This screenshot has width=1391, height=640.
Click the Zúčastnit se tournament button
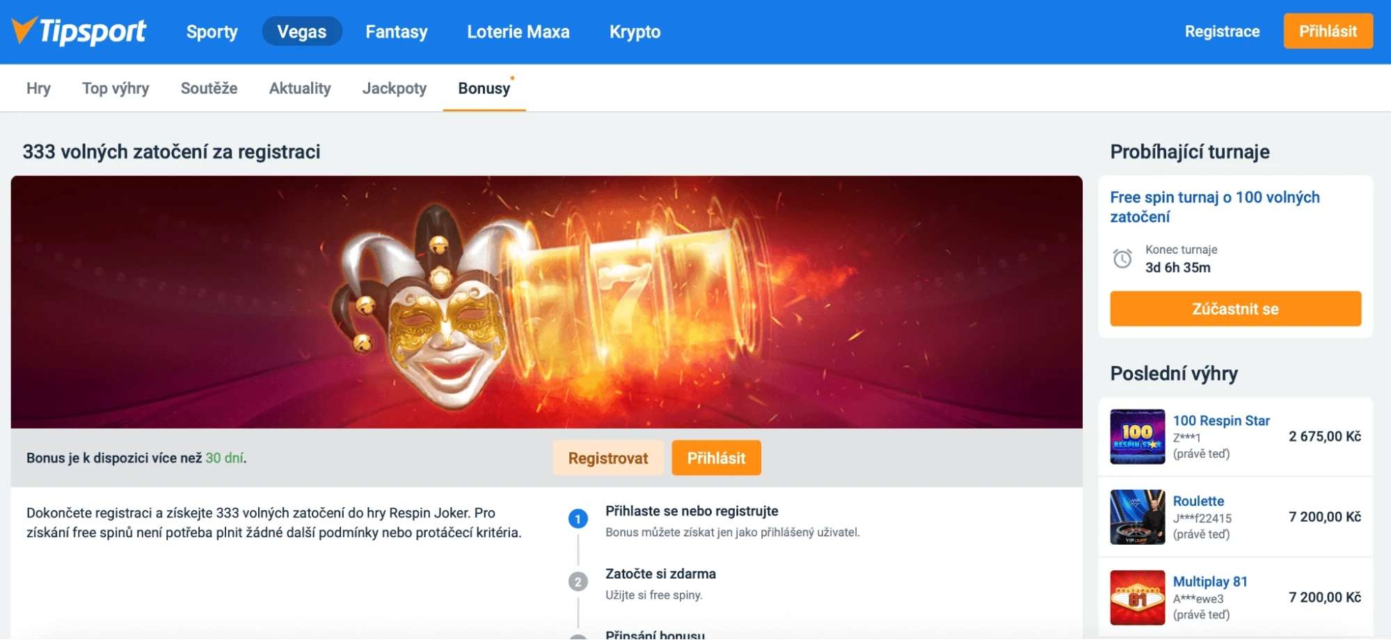(x=1235, y=308)
